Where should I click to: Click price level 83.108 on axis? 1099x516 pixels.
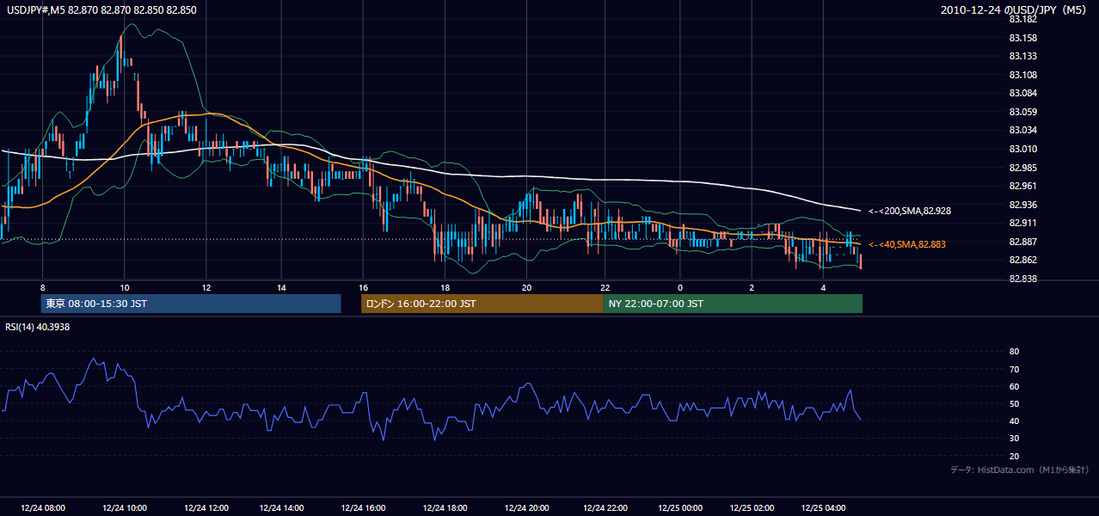[x=1023, y=75]
